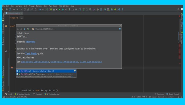Open the app run configuration dropdown
The image size is (185, 105).
coord(54,9)
